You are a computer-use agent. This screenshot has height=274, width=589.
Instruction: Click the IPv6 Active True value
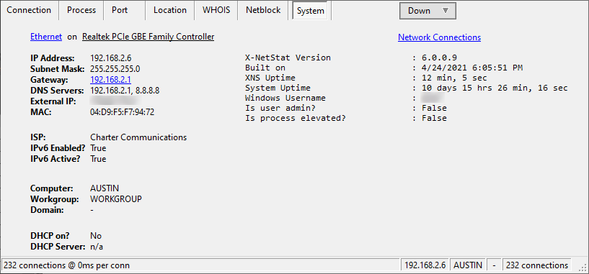coord(98,159)
